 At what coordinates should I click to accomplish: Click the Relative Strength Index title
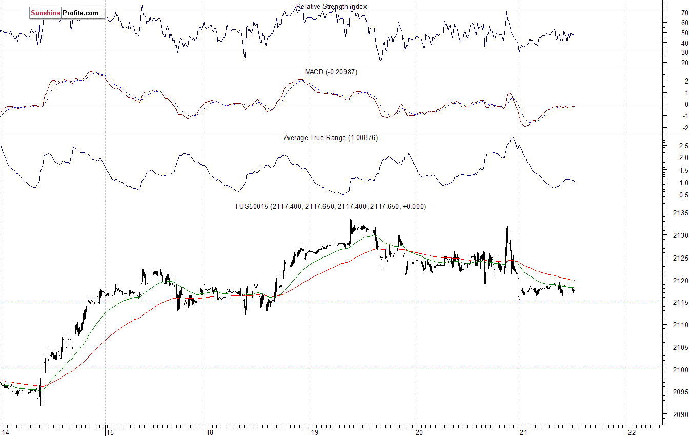point(332,7)
